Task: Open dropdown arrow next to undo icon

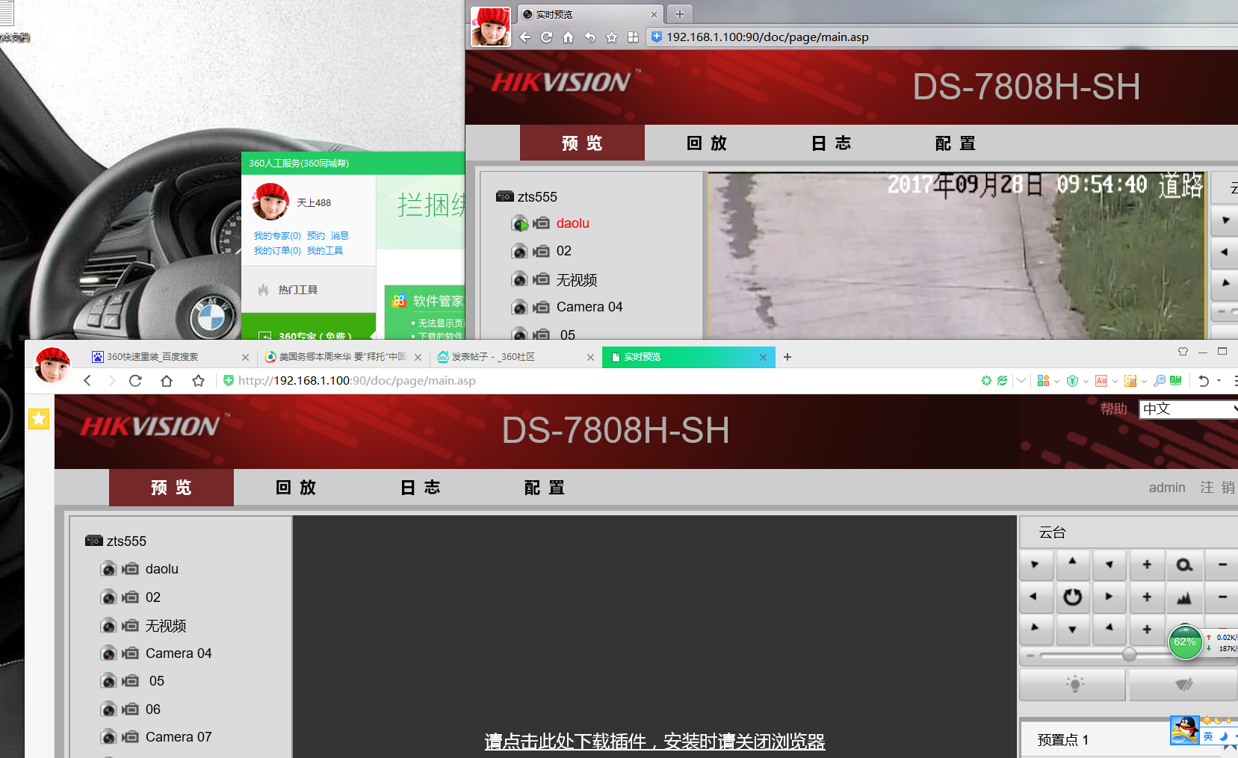Action: 1219,382
